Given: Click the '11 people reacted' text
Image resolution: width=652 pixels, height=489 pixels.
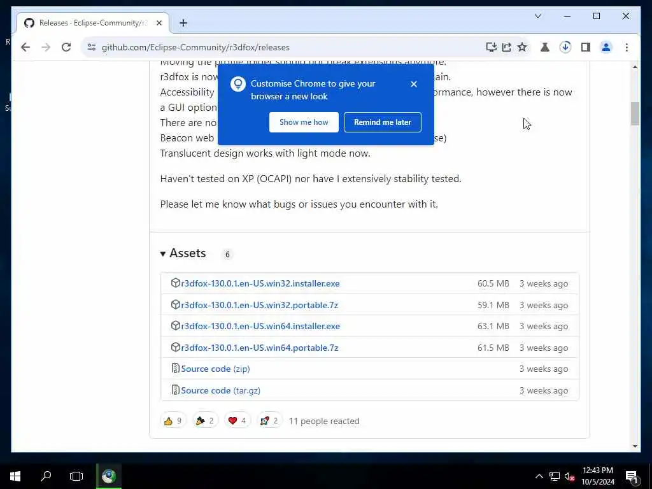Looking at the screenshot, I should (324, 422).
